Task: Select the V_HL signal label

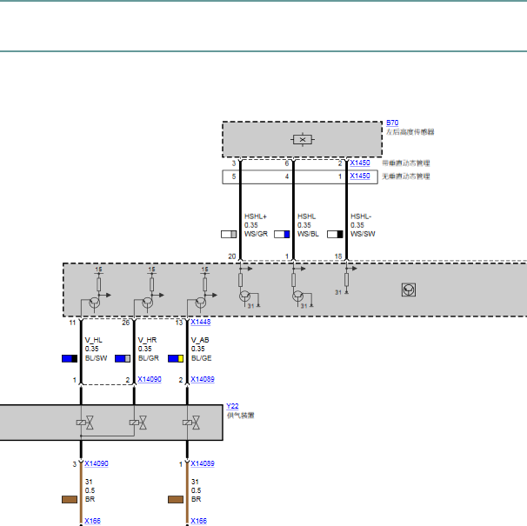Action: [x=93, y=340]
